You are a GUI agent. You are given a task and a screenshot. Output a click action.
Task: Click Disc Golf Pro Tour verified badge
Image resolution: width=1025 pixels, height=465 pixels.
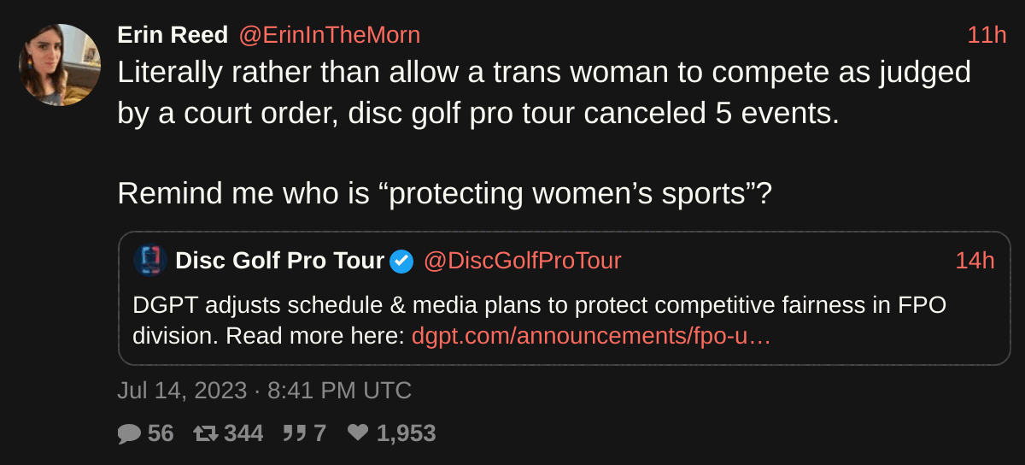point(401,262)
